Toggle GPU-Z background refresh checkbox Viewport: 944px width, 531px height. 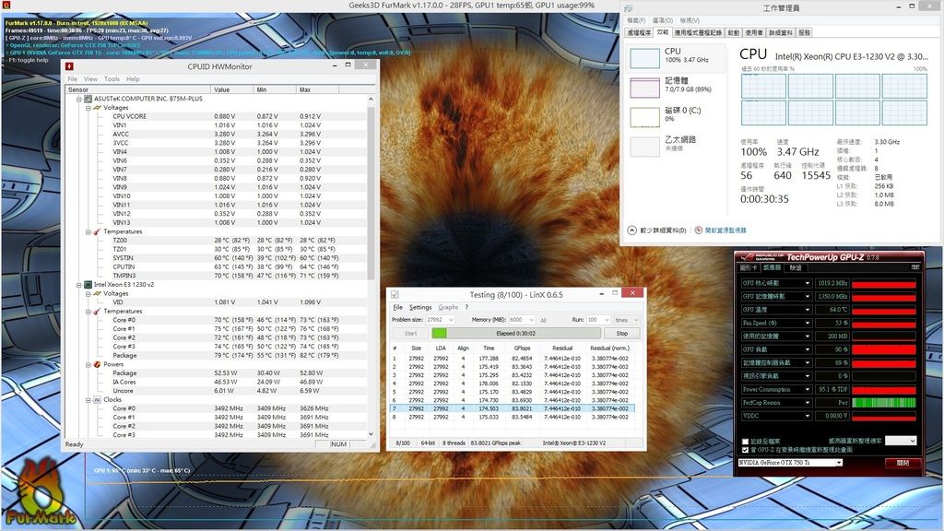pyautogui.click(x=745, y=450)
